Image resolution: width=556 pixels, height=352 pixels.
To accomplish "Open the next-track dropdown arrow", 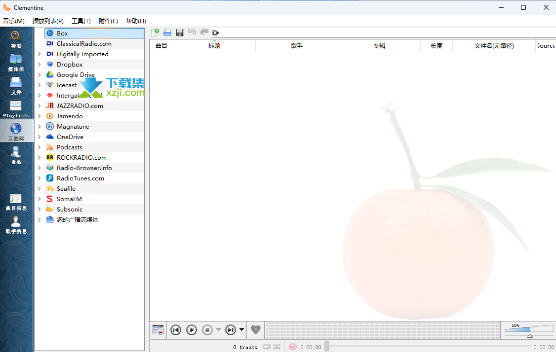I will pos(241,330).
